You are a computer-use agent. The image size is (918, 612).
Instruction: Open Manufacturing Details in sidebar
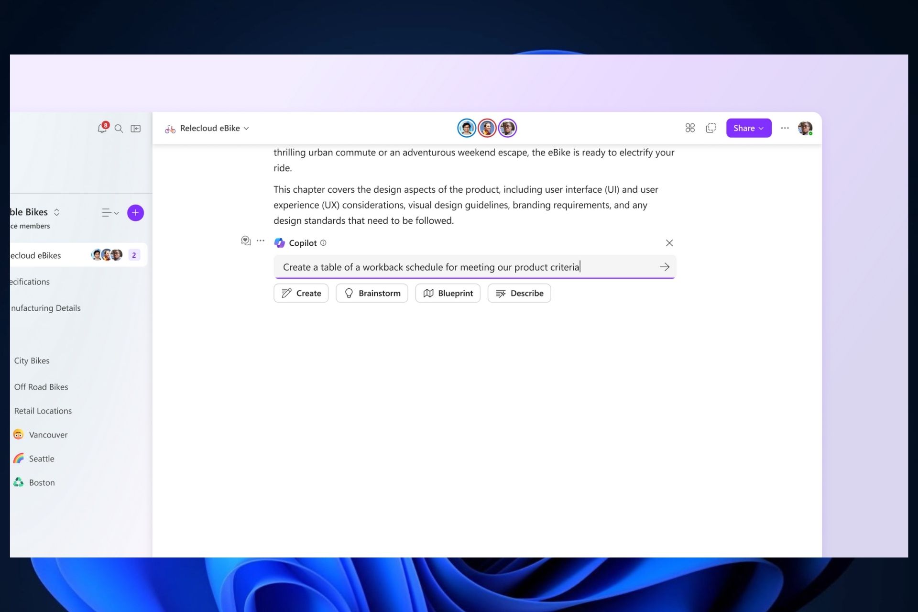pos(45,308)
